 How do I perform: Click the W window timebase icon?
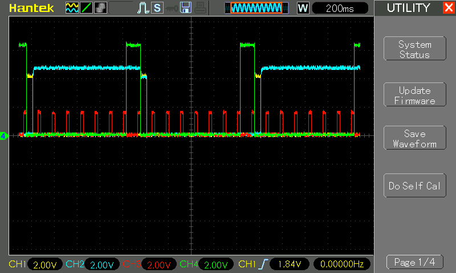pyautogui.click(x=303, y=8)
